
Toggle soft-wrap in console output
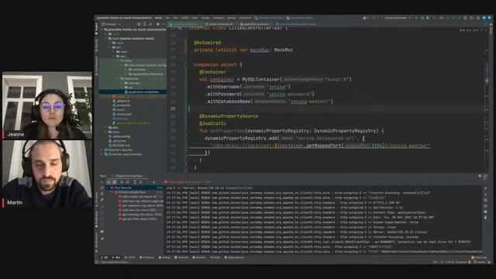click(486, 200)
